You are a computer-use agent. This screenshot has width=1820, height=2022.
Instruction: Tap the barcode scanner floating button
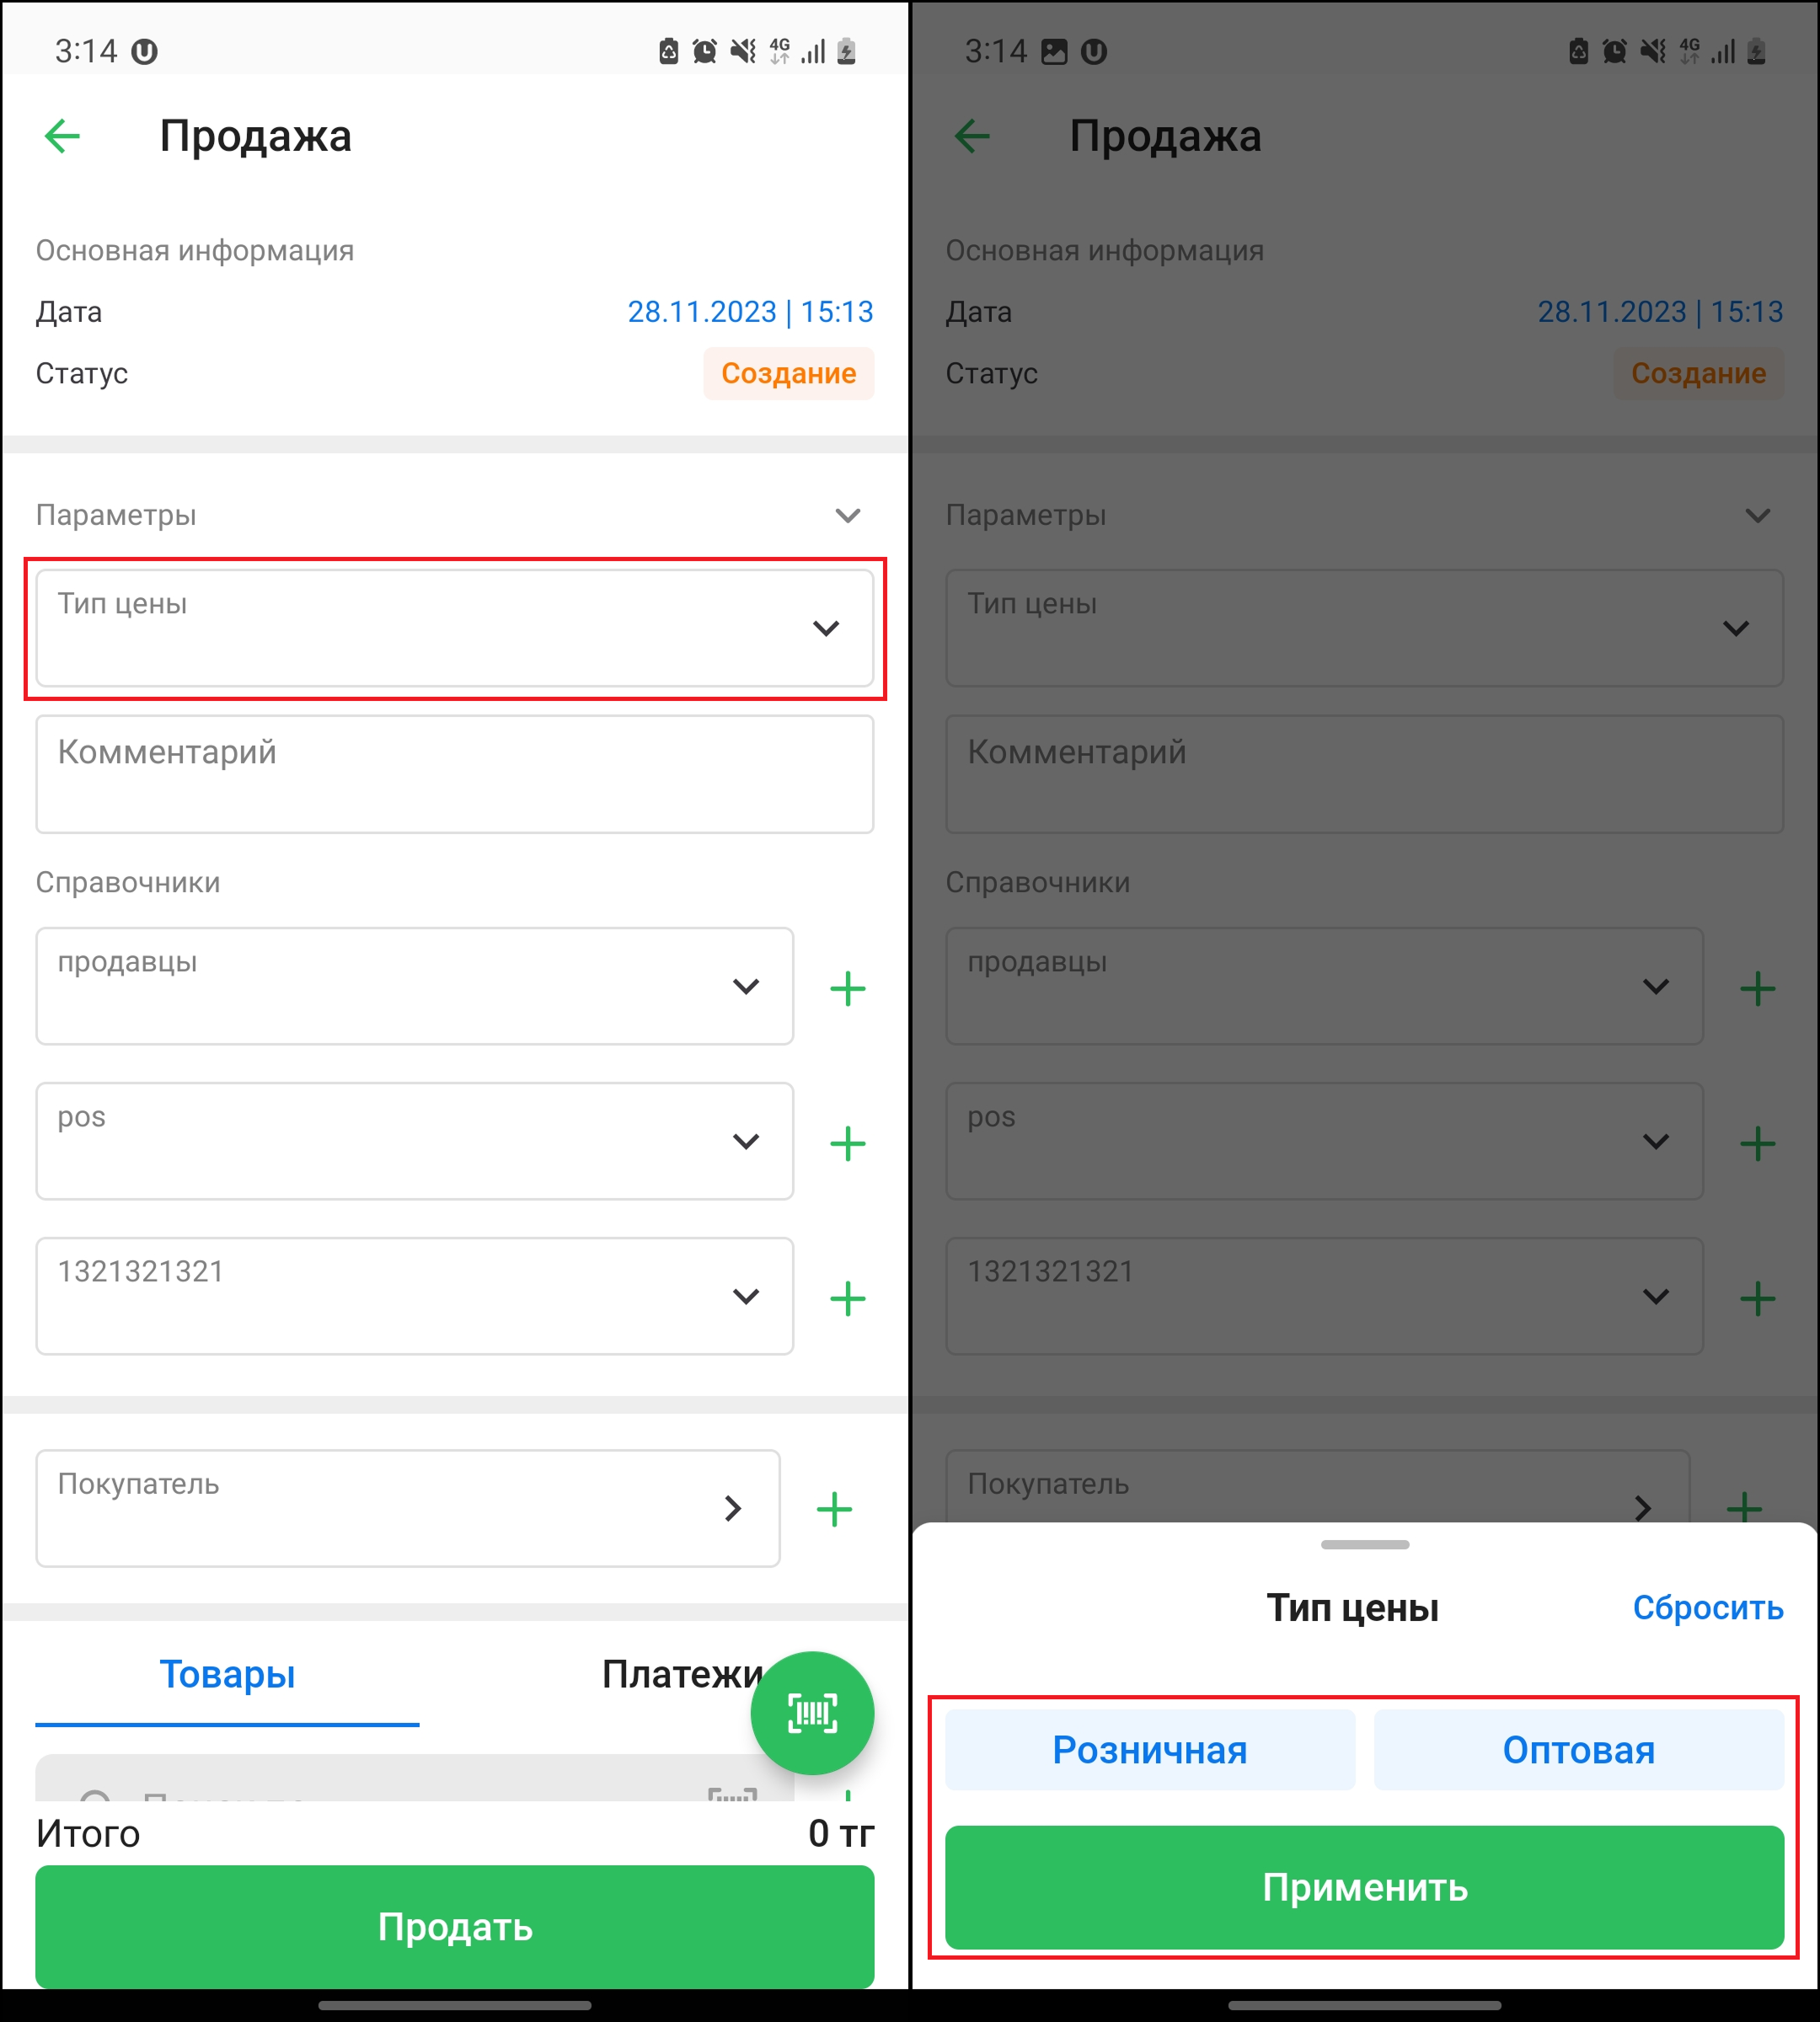click(x=812, y=1713)
